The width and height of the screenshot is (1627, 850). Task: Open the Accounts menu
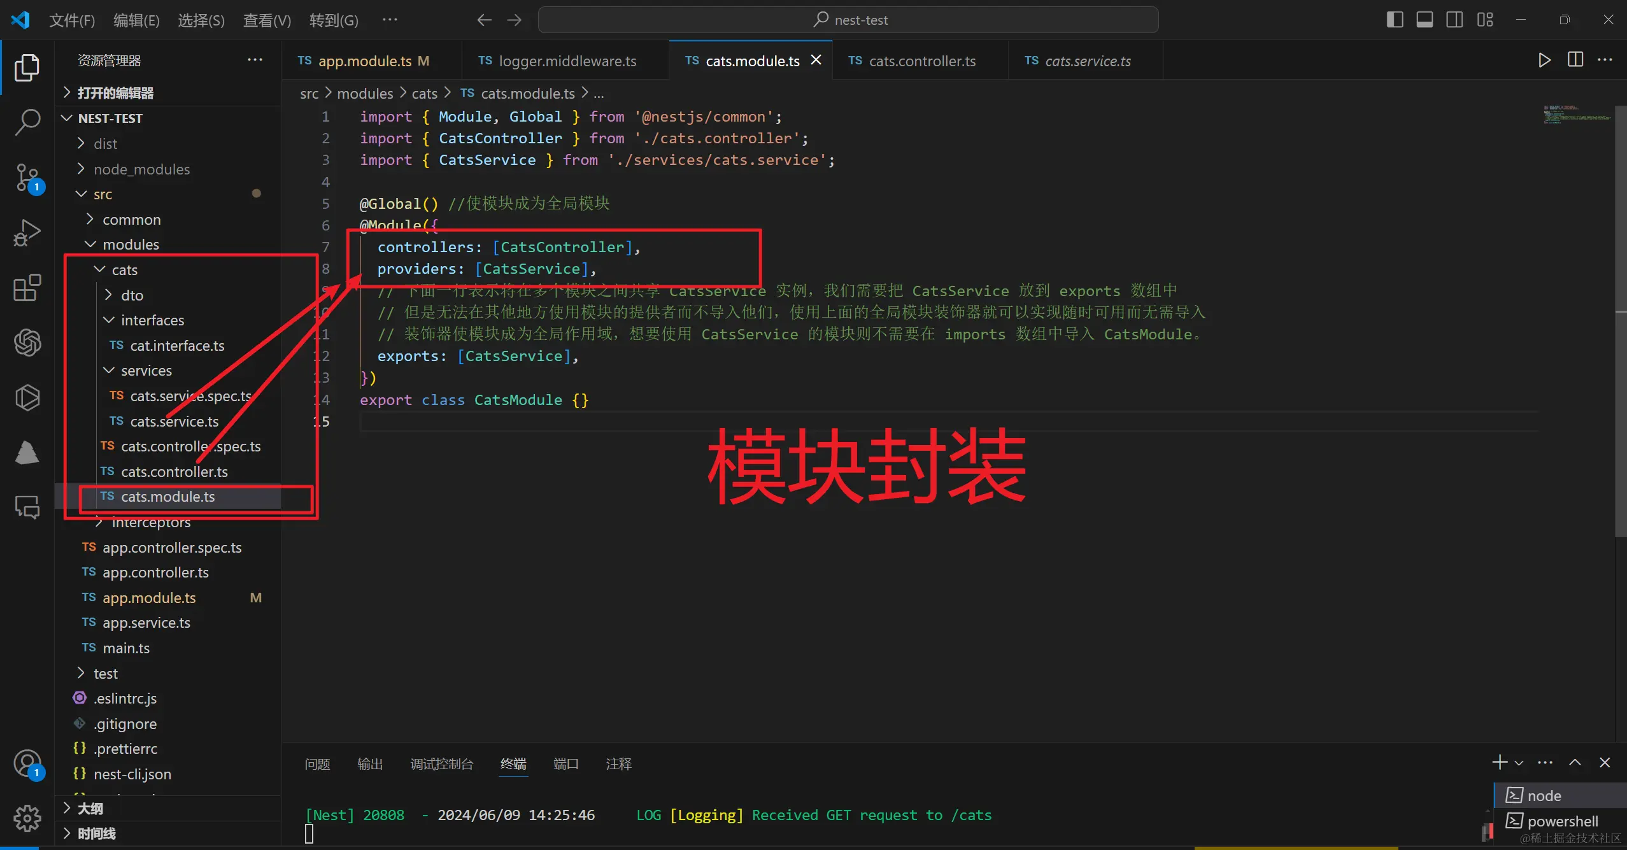tap(27, 763)
